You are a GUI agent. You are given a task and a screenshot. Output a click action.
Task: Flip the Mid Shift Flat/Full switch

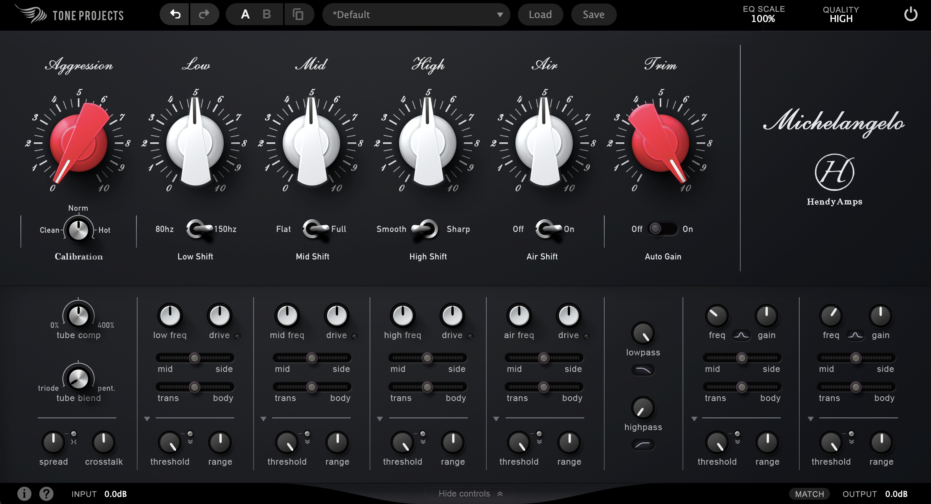tap(317, 229)
